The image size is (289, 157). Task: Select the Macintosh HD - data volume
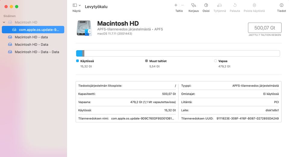pos(31,37)
